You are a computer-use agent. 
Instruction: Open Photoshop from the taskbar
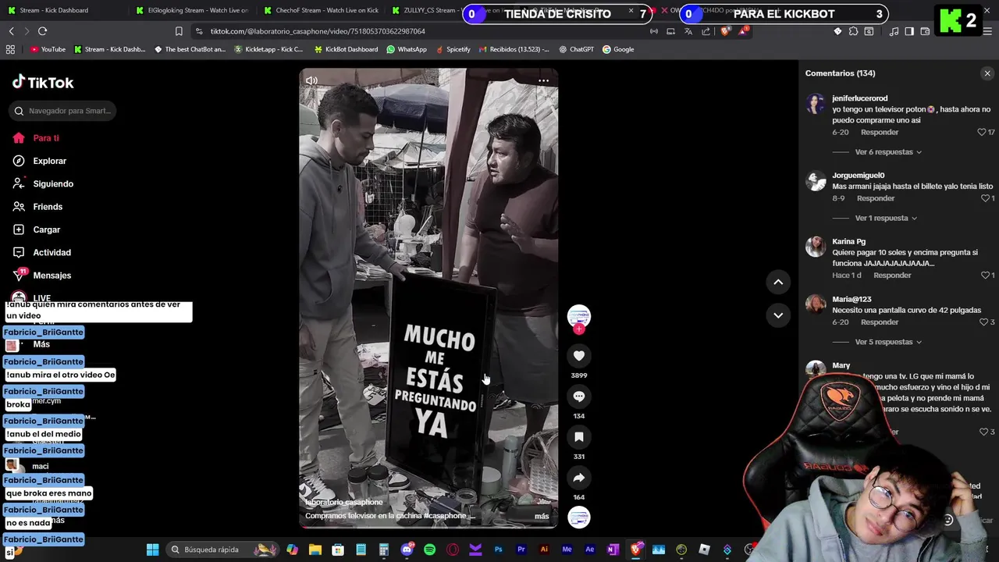click(498, 550)
